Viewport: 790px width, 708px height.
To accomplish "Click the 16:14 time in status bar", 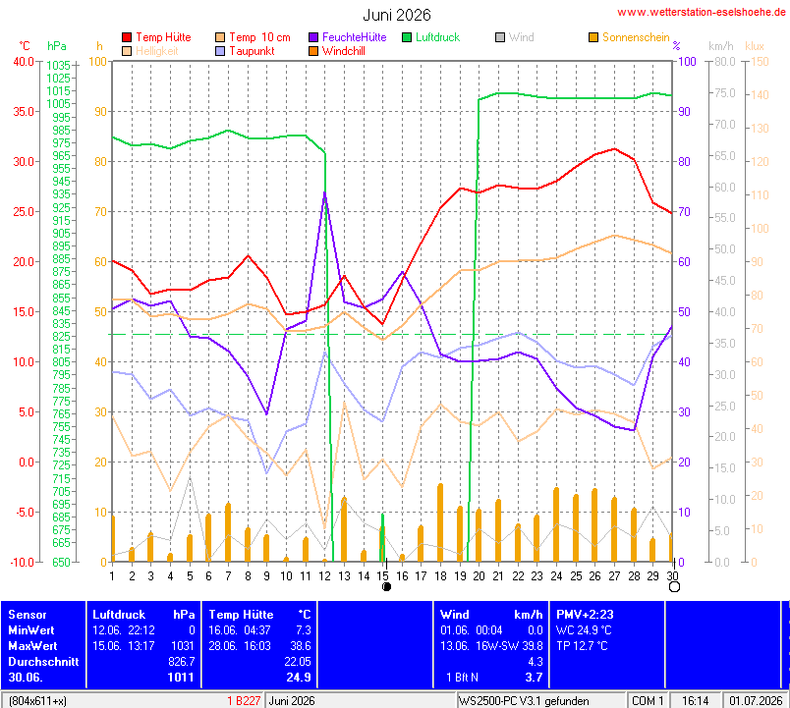I will [696, 700].
